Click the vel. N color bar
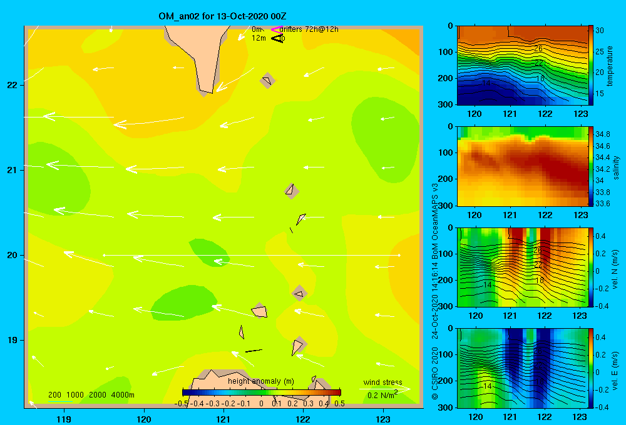The image size is (626, 425). click(x=591, y=267)
